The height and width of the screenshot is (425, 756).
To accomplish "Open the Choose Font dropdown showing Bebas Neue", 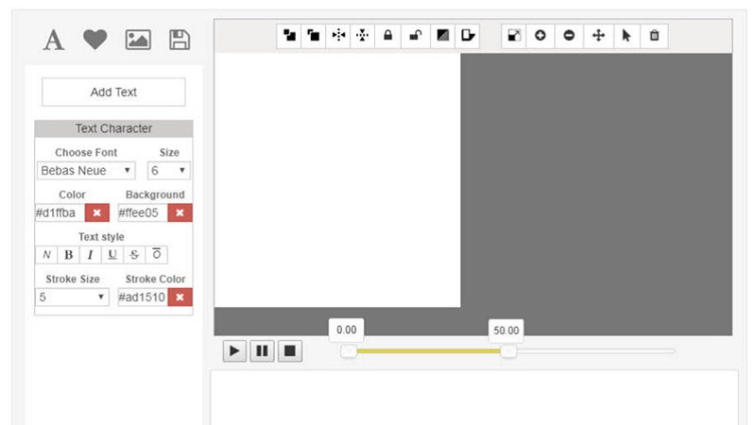I will (x=86, y=171).
